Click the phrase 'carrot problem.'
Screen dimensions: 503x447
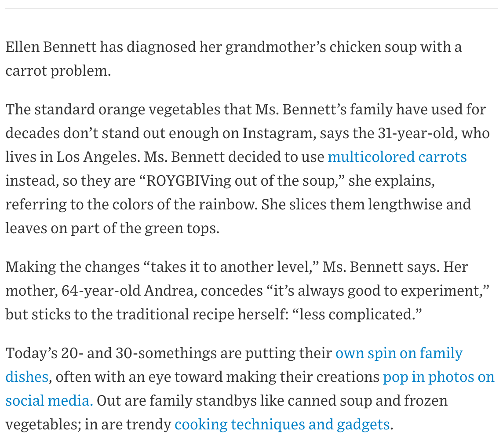(x=58, y=70)
